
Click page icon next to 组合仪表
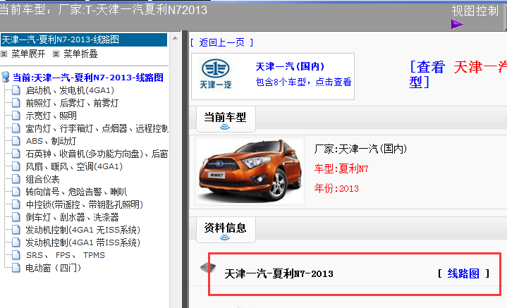[x=16, y=179]
